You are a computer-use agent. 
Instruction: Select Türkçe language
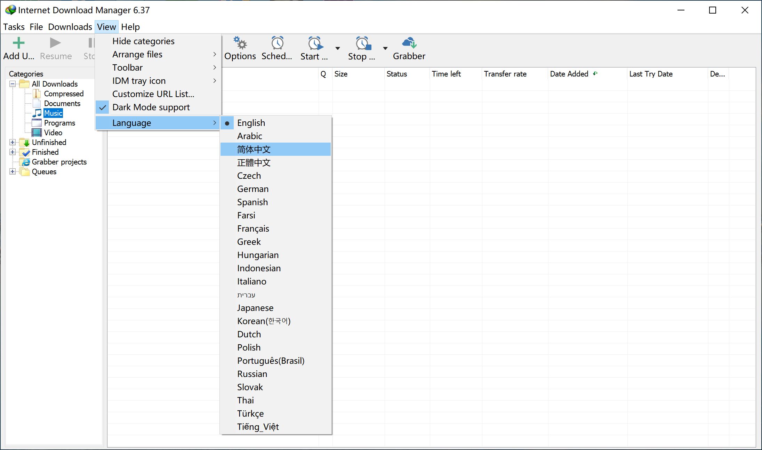(x=275, y=413)
